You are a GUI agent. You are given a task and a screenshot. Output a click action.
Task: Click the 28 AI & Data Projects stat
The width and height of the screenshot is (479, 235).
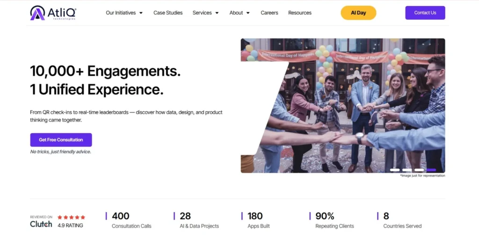[x=199, y=221]
